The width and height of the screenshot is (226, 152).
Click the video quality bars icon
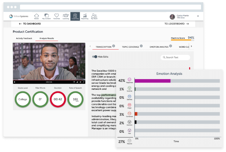pyautogui.click(x=77, y=82)
